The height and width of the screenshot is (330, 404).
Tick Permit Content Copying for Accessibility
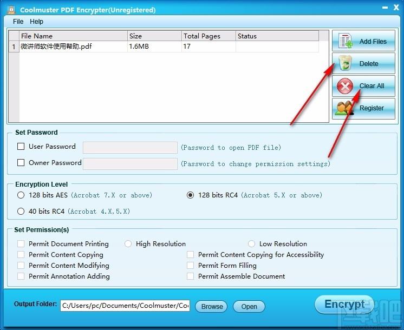click(191, 255)
